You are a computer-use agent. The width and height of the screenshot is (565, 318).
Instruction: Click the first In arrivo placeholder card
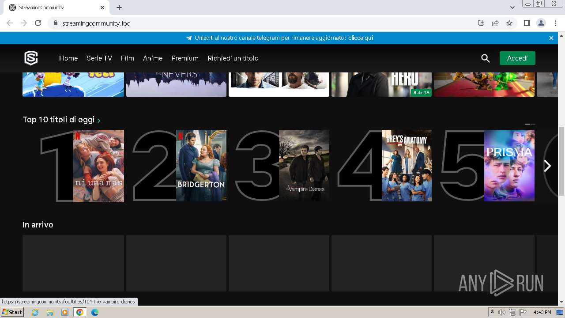coord(73,263)
